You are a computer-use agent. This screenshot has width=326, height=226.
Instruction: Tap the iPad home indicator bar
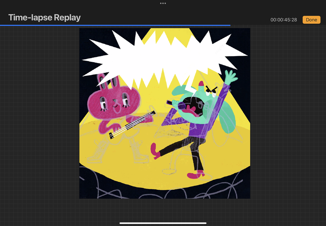tap(163, 223)
